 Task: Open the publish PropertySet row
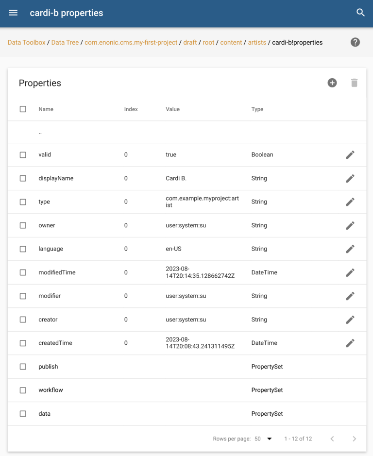coord(48,367)
